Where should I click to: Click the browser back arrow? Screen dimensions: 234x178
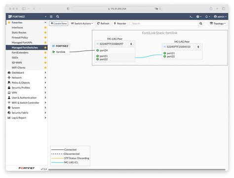point(34,9)
